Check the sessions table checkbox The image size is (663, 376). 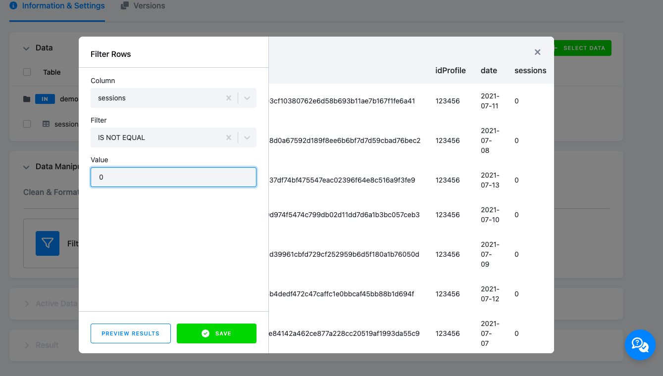pos(27,124)
